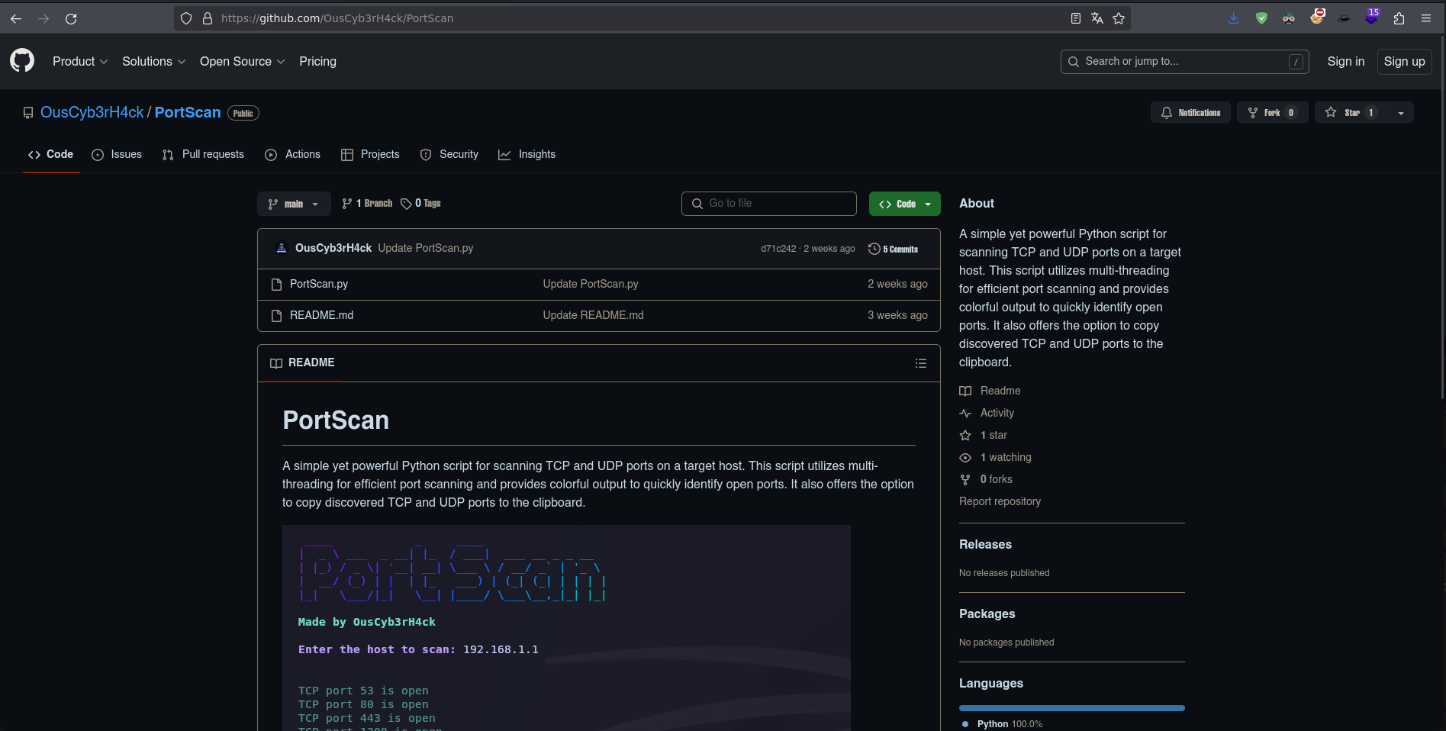The image size is (1446, 731).
Task: Open the Insights tab
Action: (x=527, y=154)
